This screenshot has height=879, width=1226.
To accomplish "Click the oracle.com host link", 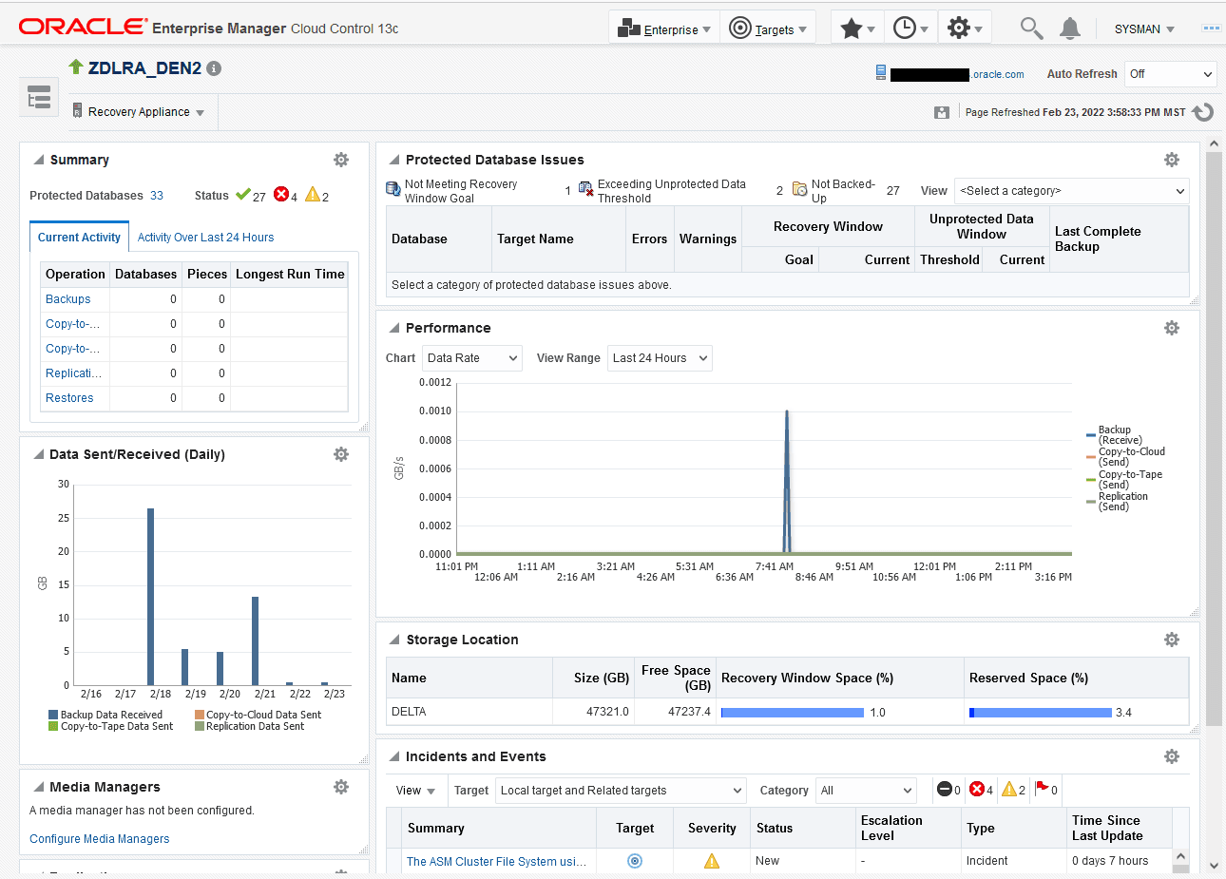I will click(x=997, y=74).
